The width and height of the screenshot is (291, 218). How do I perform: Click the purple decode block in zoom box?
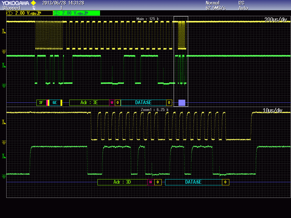(x=182, y=102)
